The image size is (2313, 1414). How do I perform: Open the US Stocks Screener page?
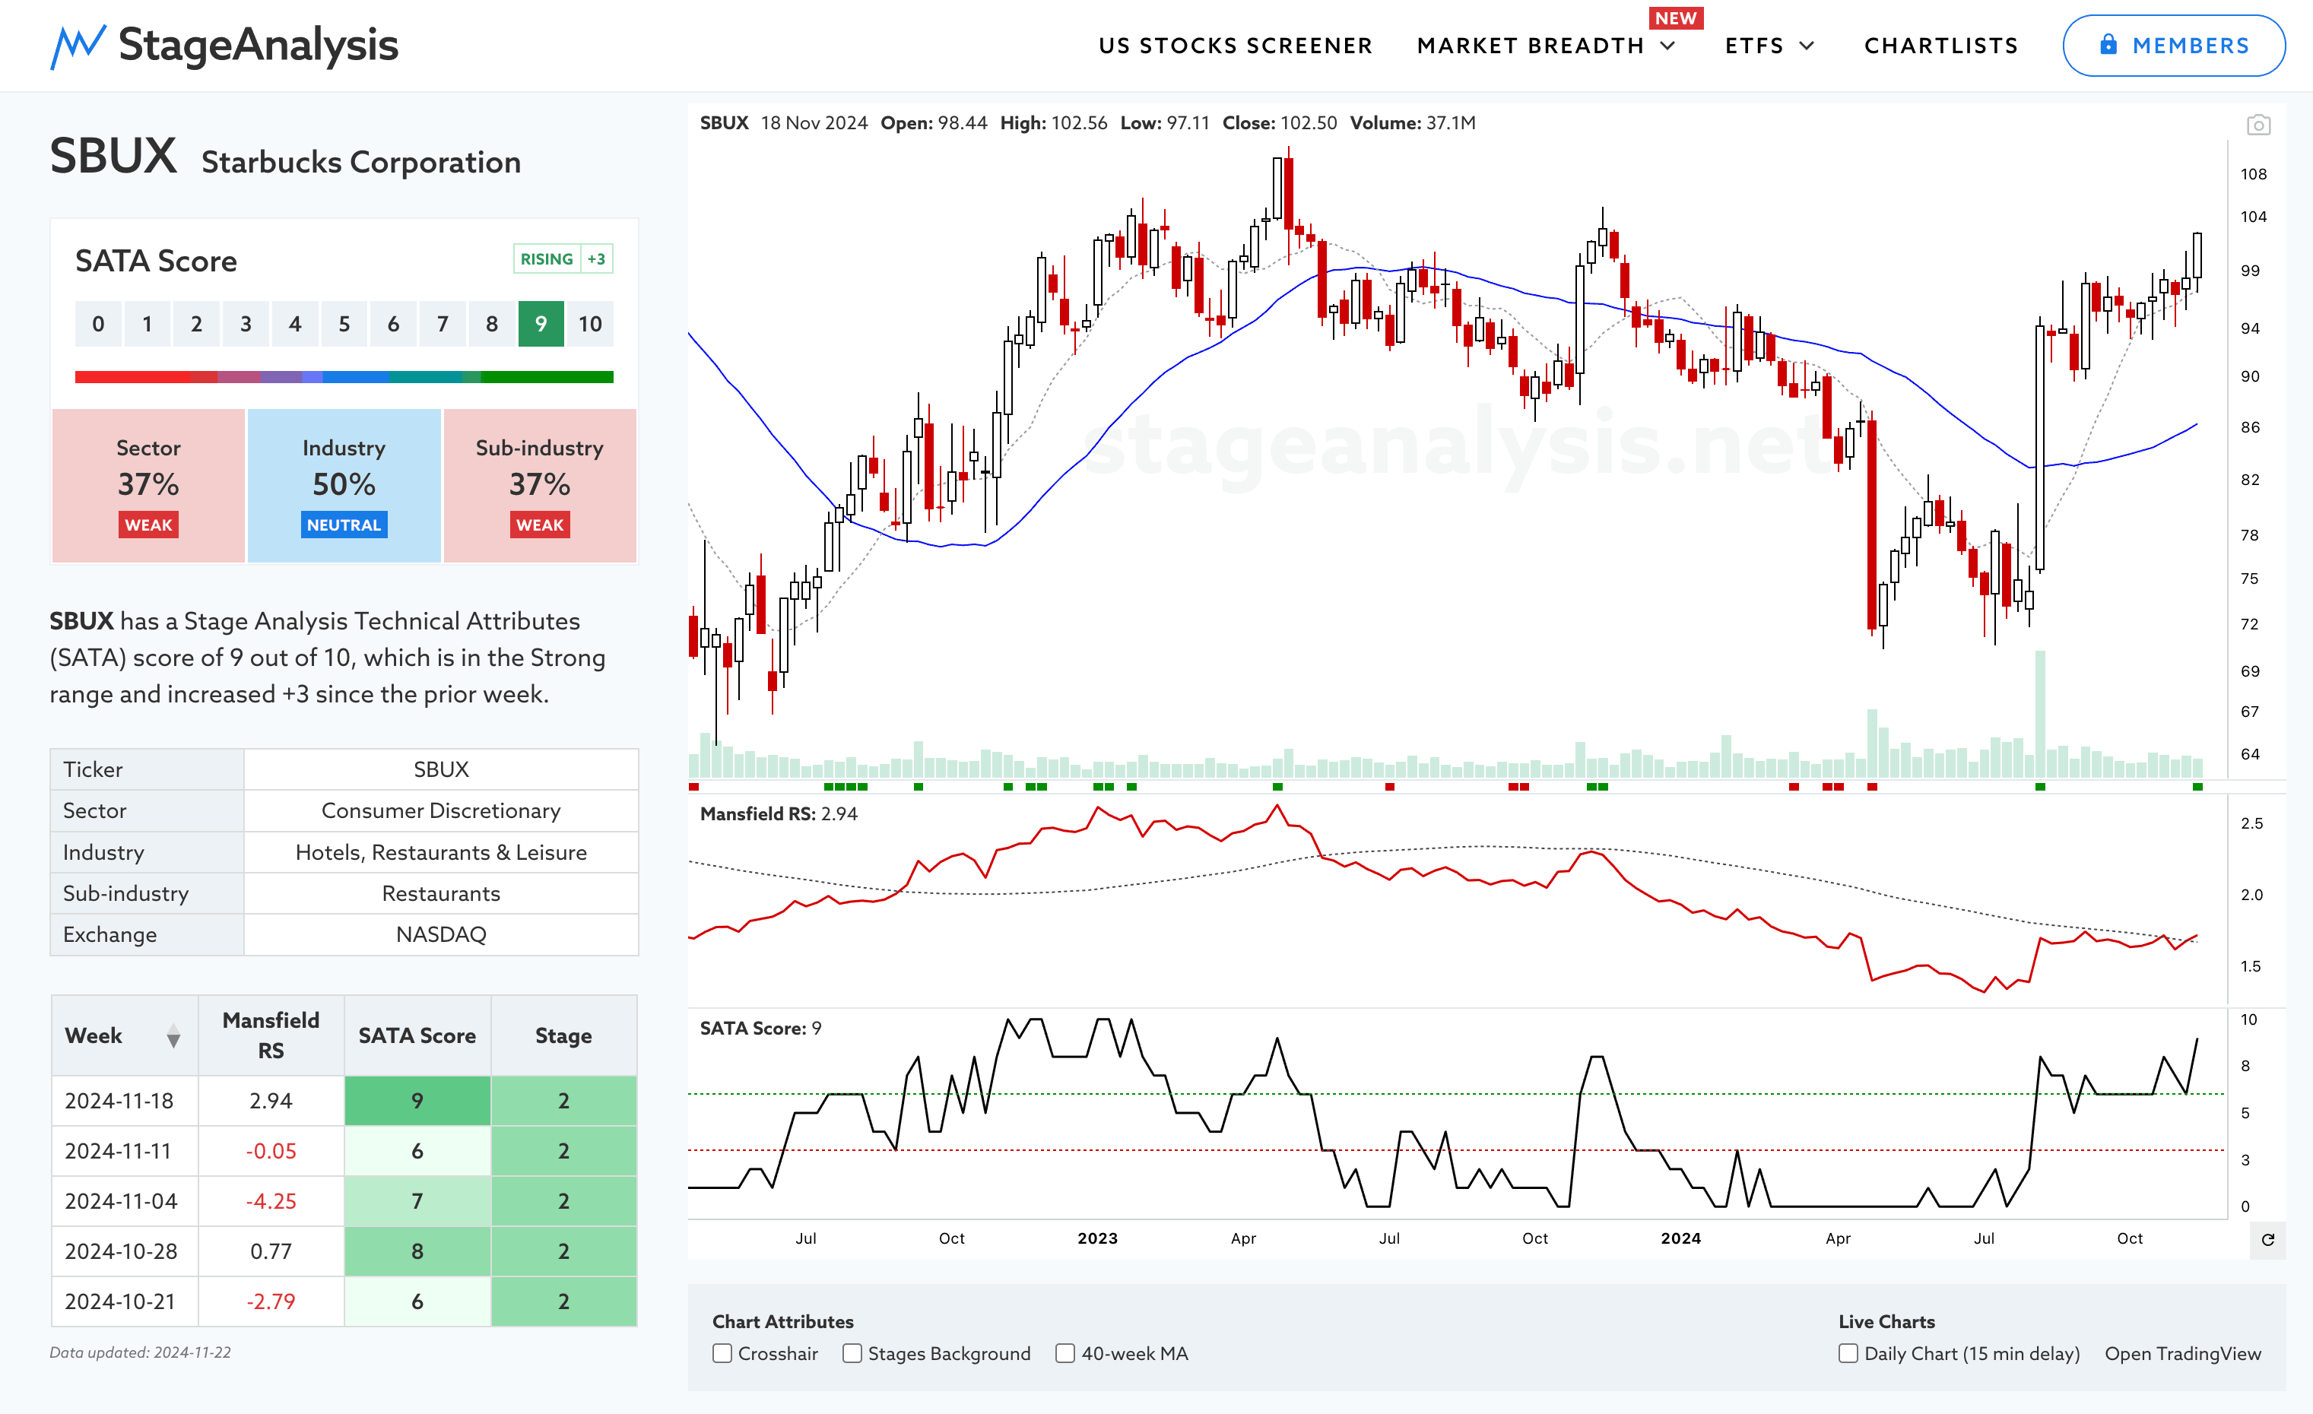[x=1236, y=46]
